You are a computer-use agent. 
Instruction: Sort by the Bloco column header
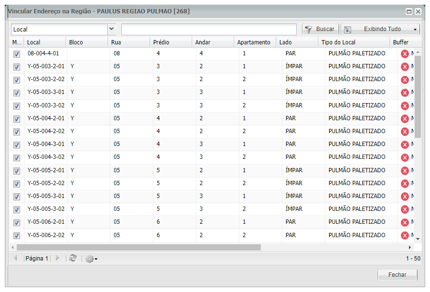pos(87,42)
